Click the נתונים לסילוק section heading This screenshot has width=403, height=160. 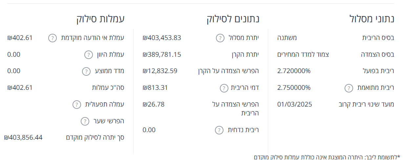coord(233,19)
